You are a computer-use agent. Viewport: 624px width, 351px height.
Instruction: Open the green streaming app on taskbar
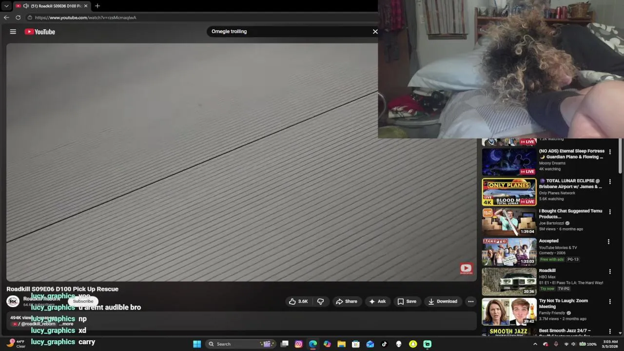428,344
